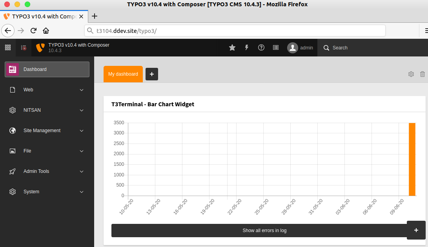Open bookmarks star icon in top bar

pos(232,48)
